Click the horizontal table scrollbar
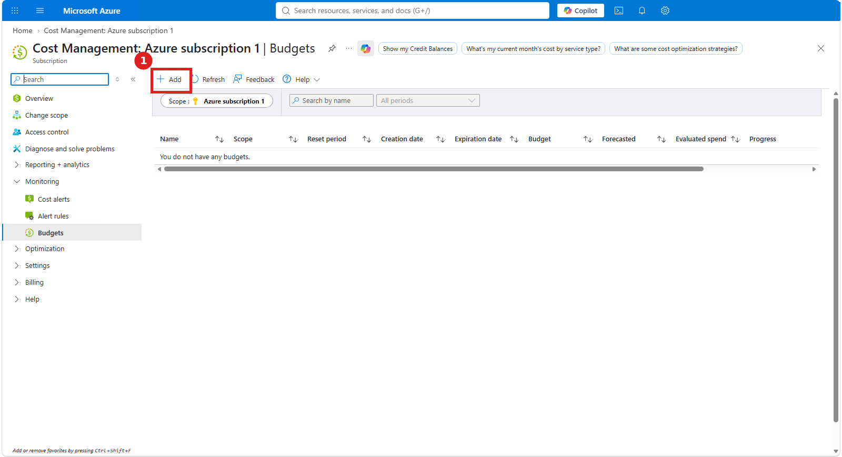Screen dimensions: 842x457 tap(434, 169)
